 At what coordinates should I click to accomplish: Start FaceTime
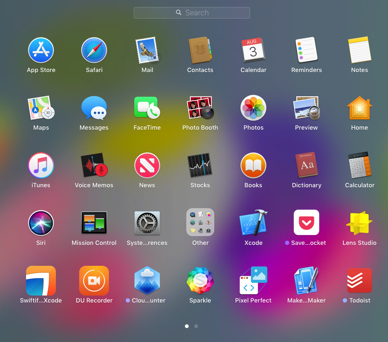pos(147,108)
